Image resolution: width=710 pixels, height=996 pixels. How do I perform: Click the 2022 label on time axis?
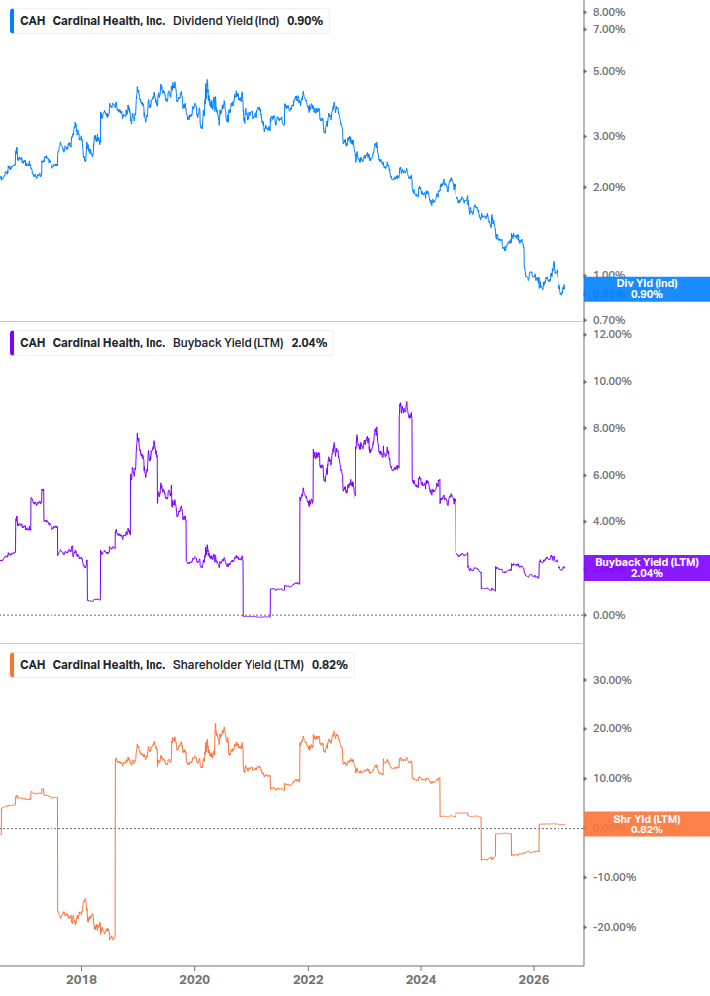tap(308, 979)
